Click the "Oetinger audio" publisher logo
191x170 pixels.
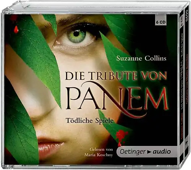pos(147,152)
